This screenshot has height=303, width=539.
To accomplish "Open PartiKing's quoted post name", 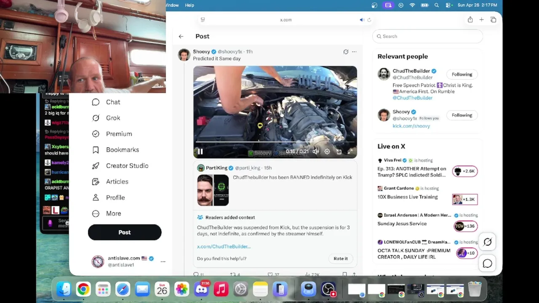I will pos(216,168).
